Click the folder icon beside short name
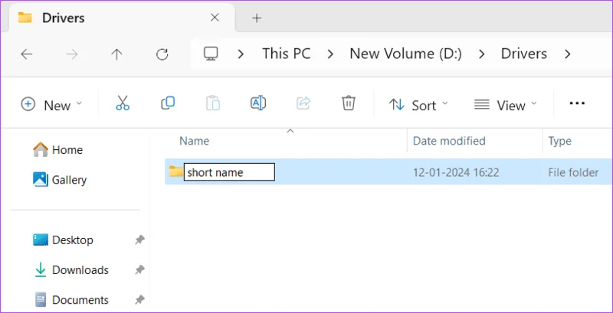613x313 pixels. tap(176, 171)
